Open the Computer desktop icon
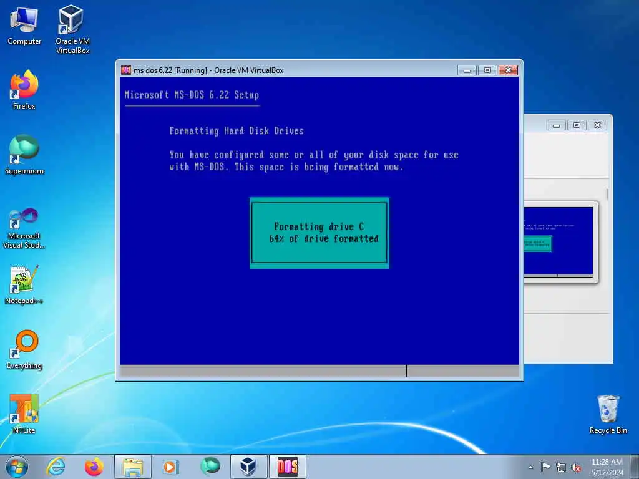Viewport: 639px width, 479px height. coord(24,26)
